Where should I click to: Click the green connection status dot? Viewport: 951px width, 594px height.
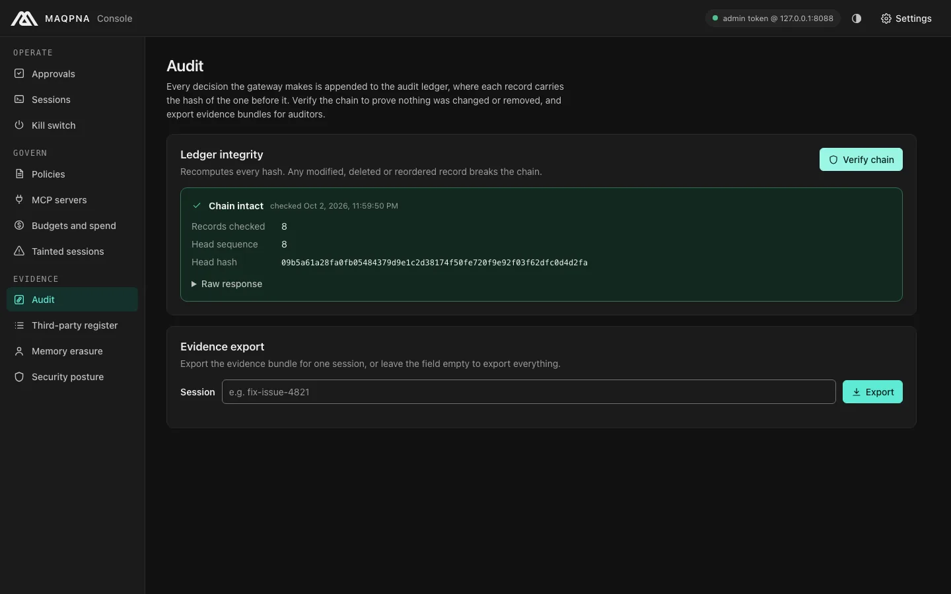point(715,18)
